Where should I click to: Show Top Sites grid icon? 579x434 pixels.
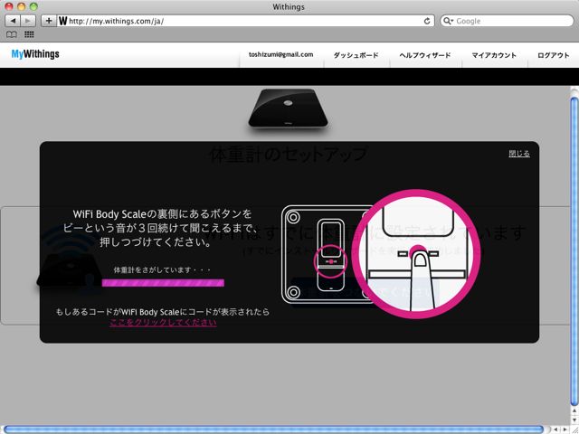click(x=29, y=34)
